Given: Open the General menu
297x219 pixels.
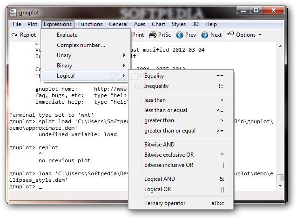Looking at the screenshot, I should [x=118, y=24].
